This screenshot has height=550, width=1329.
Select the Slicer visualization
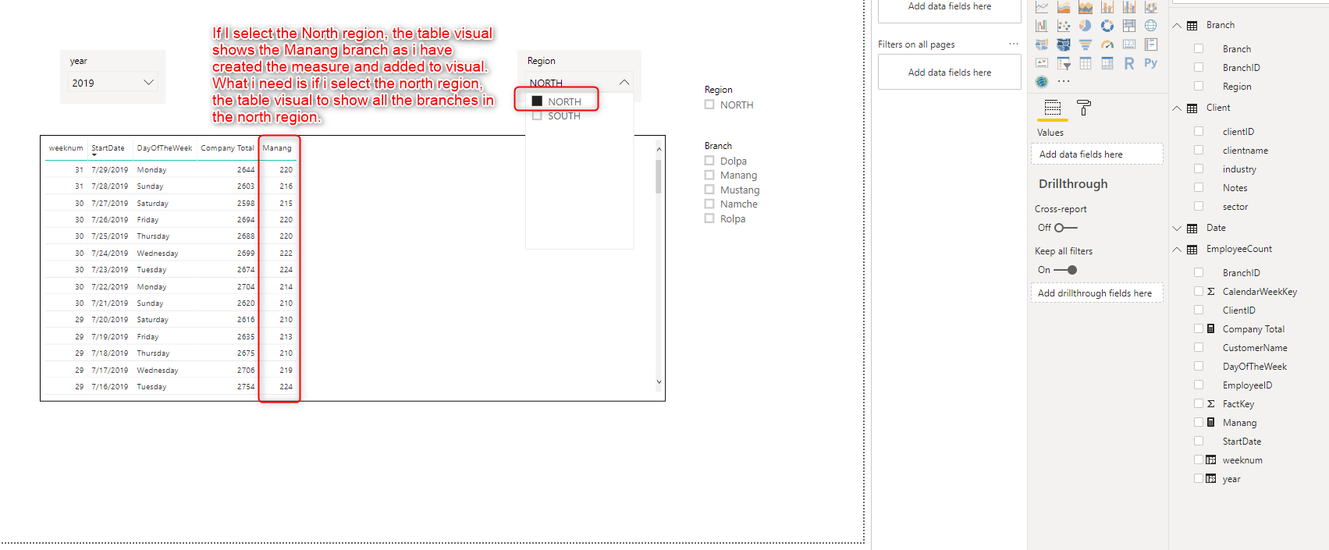(x=1064, y=63)
